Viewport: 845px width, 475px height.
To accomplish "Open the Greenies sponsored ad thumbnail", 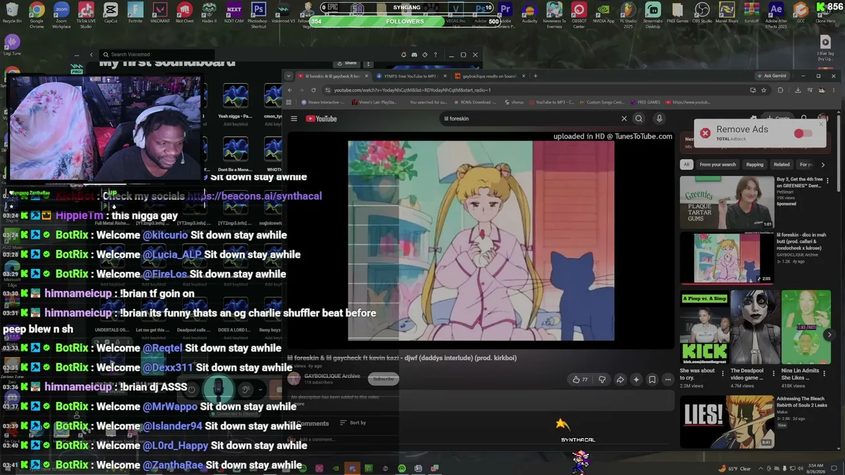I will 727,202.
